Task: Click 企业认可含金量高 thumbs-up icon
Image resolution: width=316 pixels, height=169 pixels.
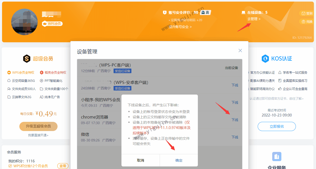Action: click(280, 89)
